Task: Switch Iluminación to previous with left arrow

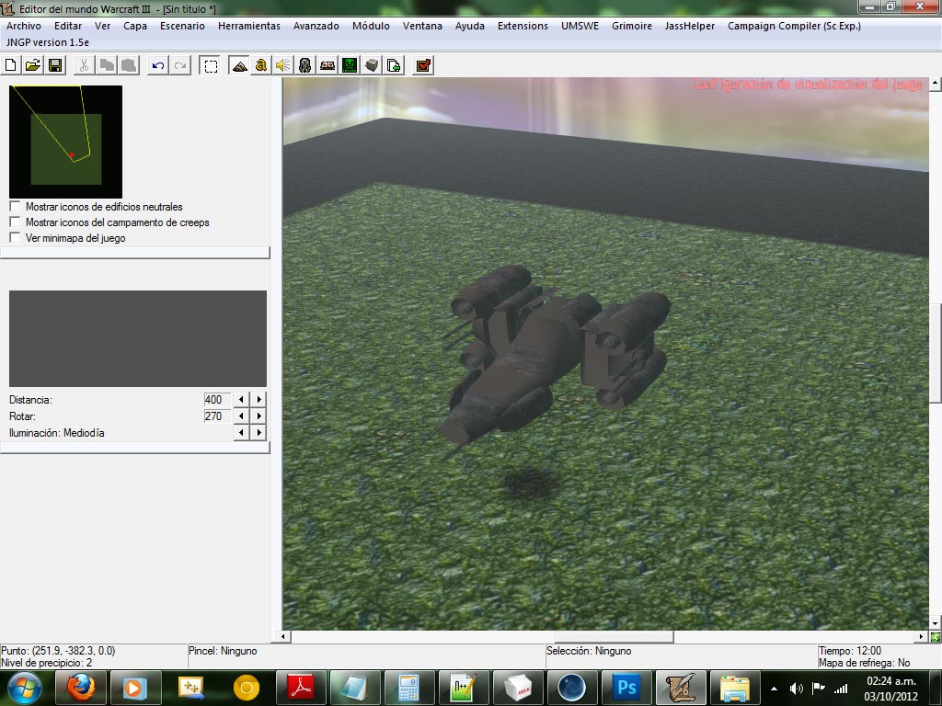Action: coord(242,432)
